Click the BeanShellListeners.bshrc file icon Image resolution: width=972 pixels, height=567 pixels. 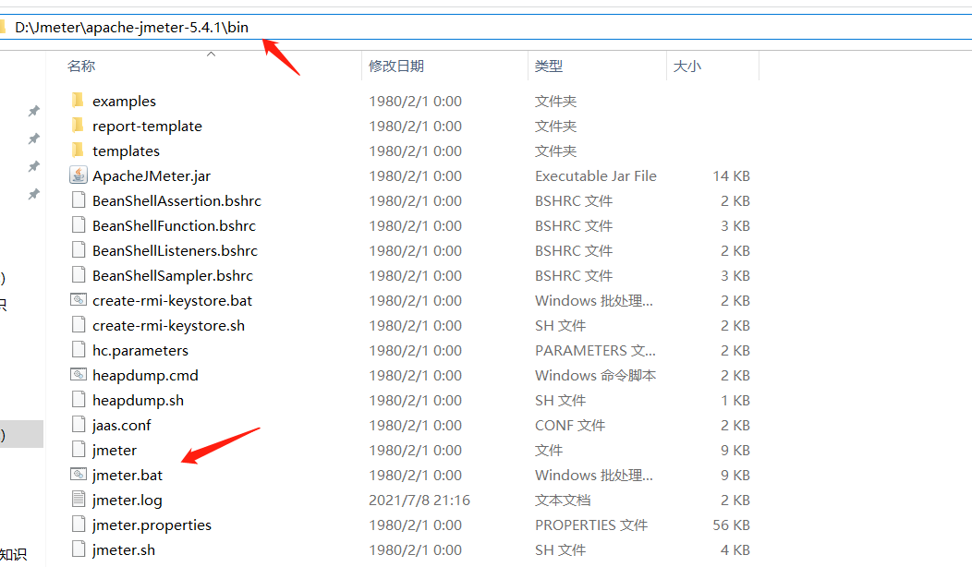tap(79, 249)
